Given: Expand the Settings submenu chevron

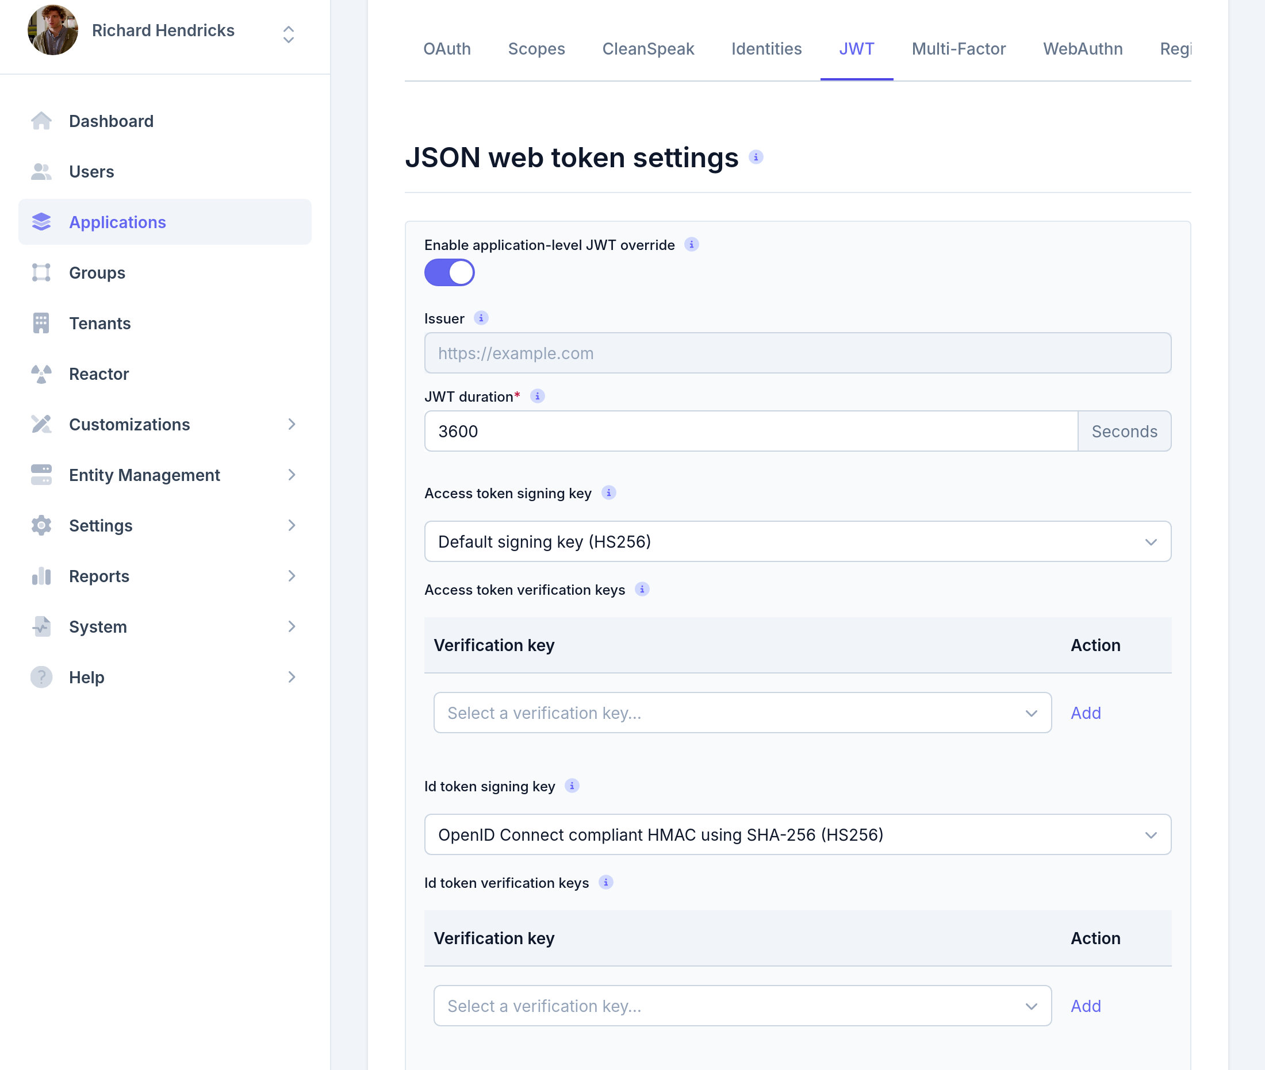Looking at the screenshot, I should (x=292, y=525).
